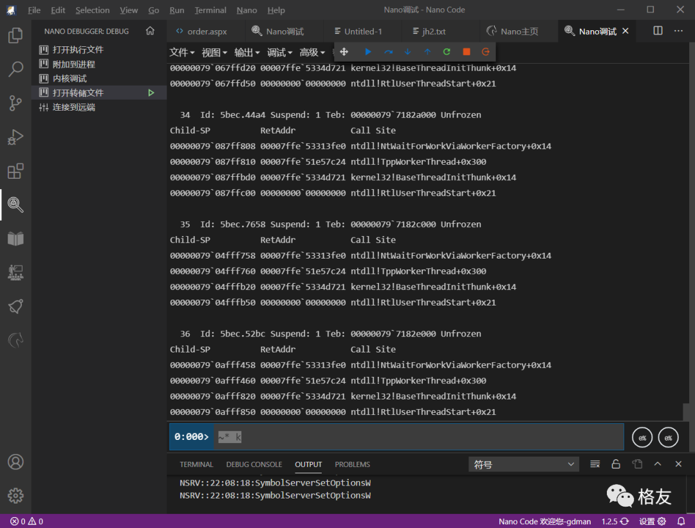Open the rocket icon view in activity bar
Viewport: 695px width, 528px height.
15,307
